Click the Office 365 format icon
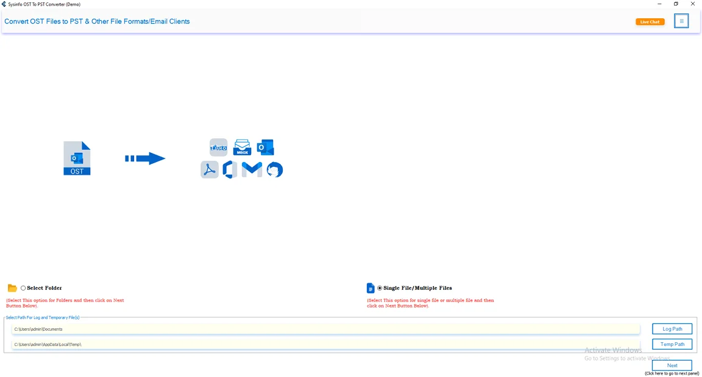The width and height of the screenshot is (702, 377). tap(230, 170)
